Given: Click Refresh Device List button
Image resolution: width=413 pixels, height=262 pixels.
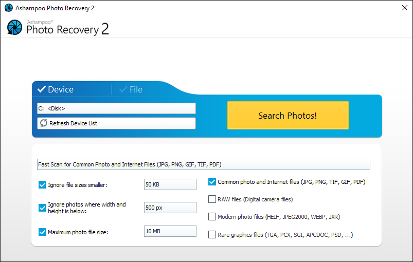Looking at the screenshot, I should pos(116,123).
